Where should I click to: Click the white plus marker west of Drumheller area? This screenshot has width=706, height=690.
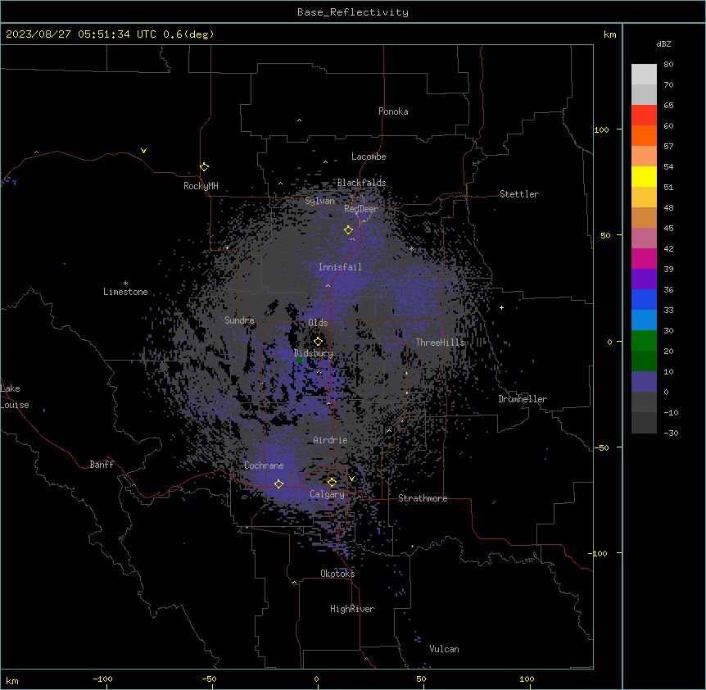pyautogui.click(x=501, y=307)
